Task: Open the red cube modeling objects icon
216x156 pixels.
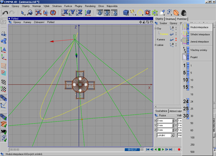Action: click(147, 13)
